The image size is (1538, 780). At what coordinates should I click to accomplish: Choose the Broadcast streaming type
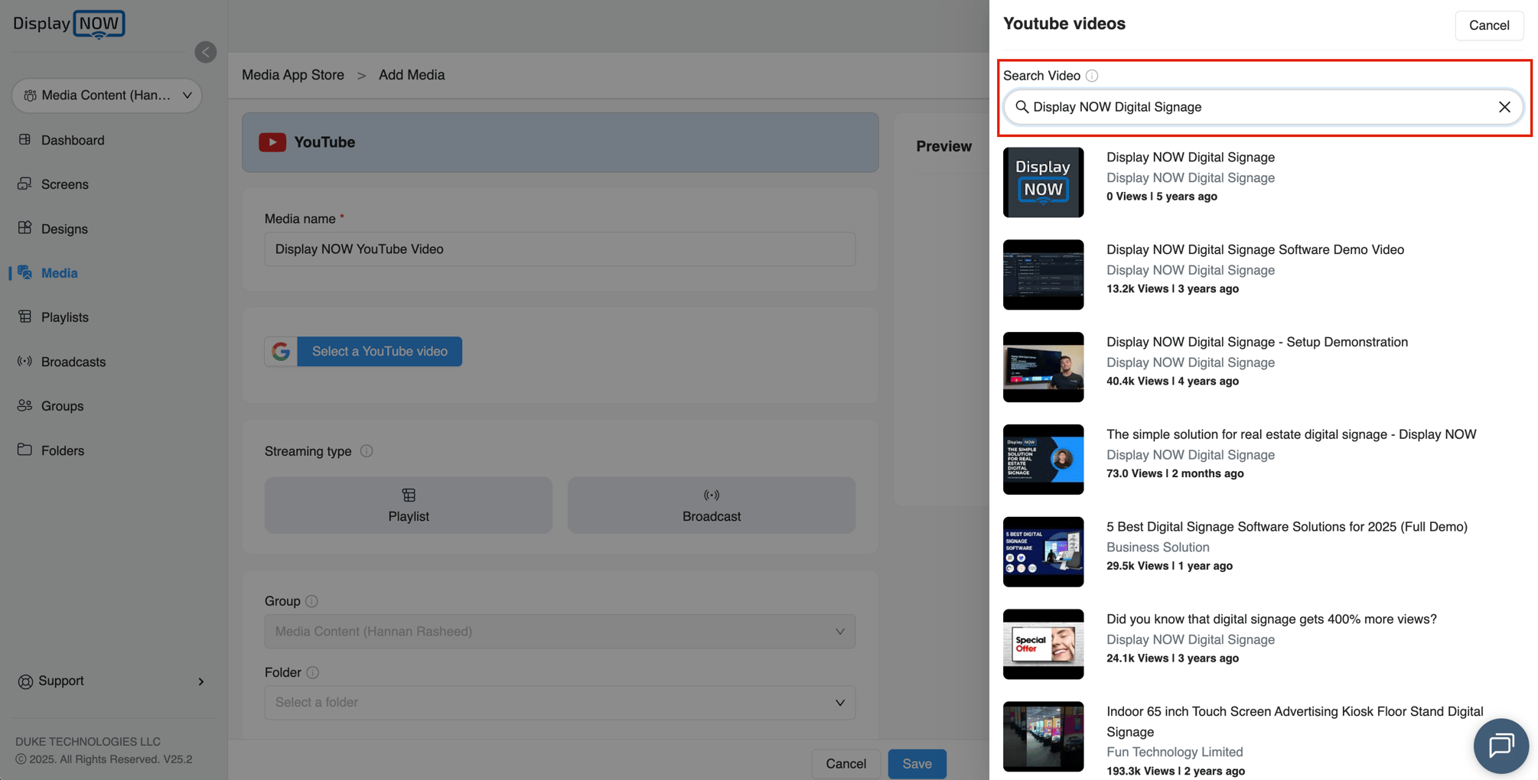pyautogui.click(x=712, y=505)
